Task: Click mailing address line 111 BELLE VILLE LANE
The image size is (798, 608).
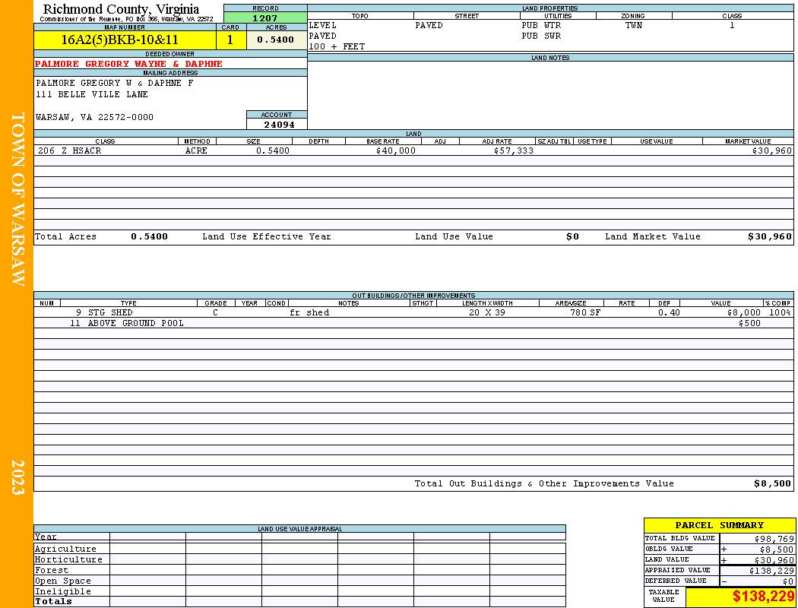Action: 92,95
